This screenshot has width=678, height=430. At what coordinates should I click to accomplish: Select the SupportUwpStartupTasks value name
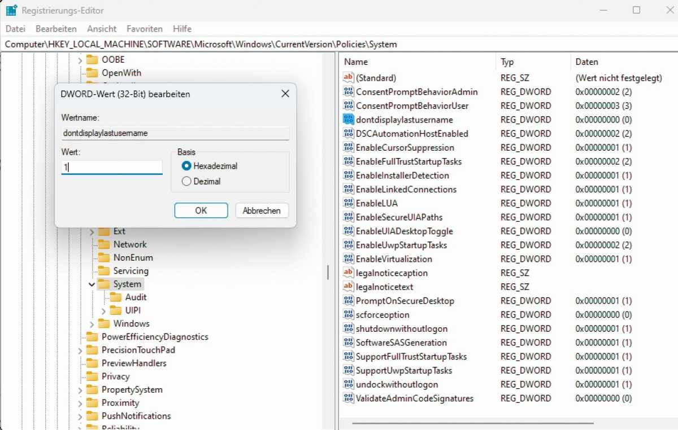(x=404, y=370)
